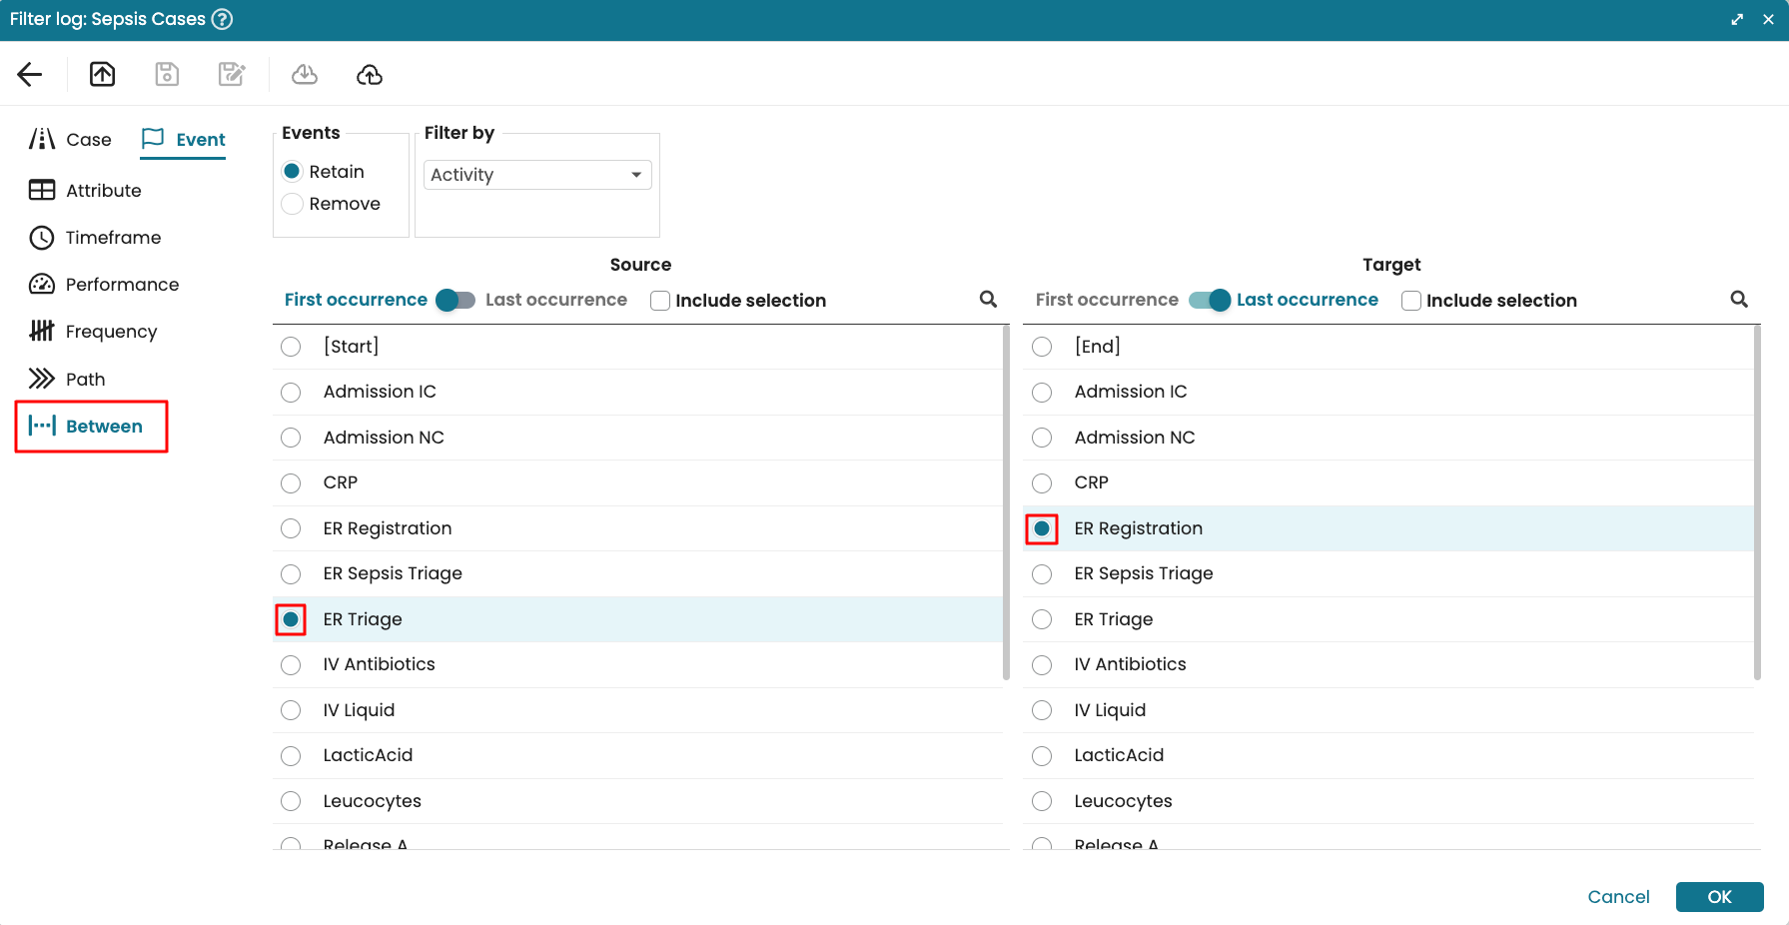This screenshot has height=925, width=1789.
Task: Select IV Antibiotics as Source activity
Action: [x=291, y=665]
